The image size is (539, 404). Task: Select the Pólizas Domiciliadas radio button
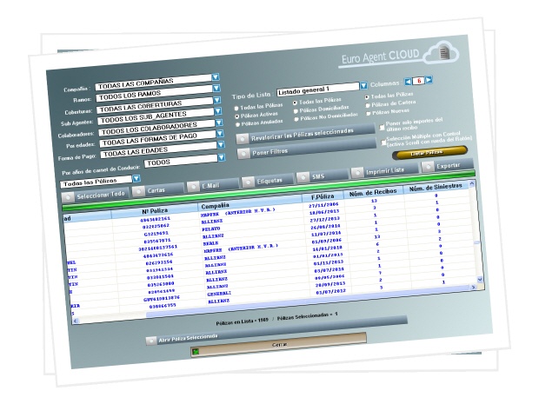(296, 111)
